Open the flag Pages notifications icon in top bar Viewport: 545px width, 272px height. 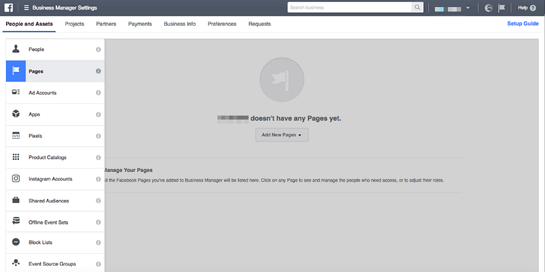coord(501,7)
